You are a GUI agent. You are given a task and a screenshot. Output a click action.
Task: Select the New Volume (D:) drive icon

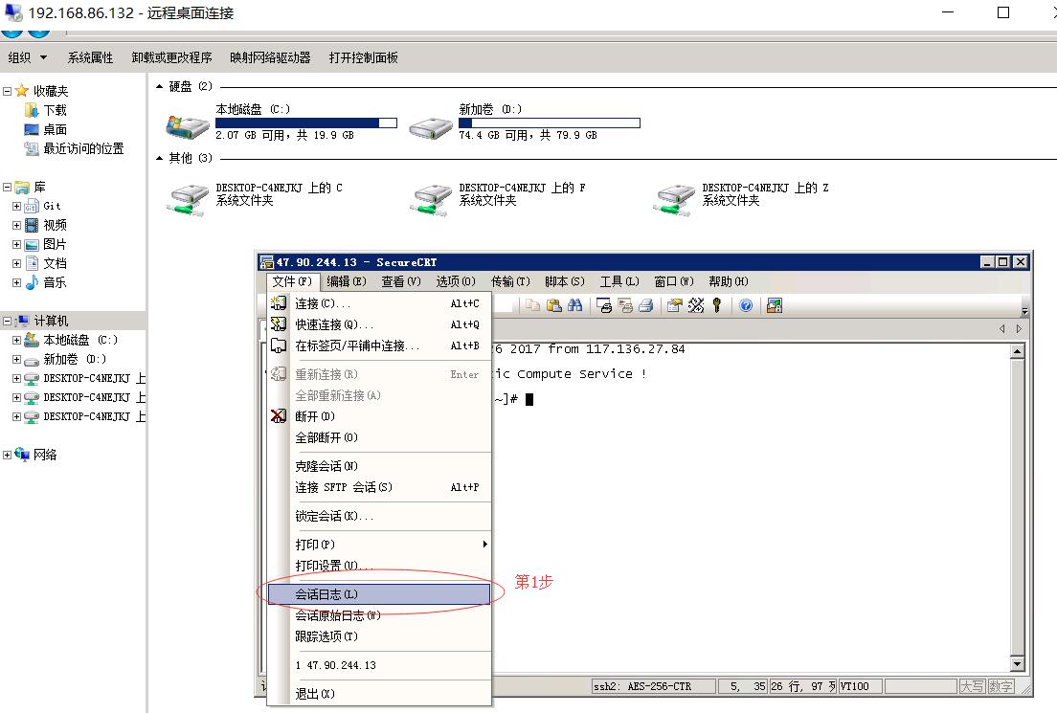431,127
